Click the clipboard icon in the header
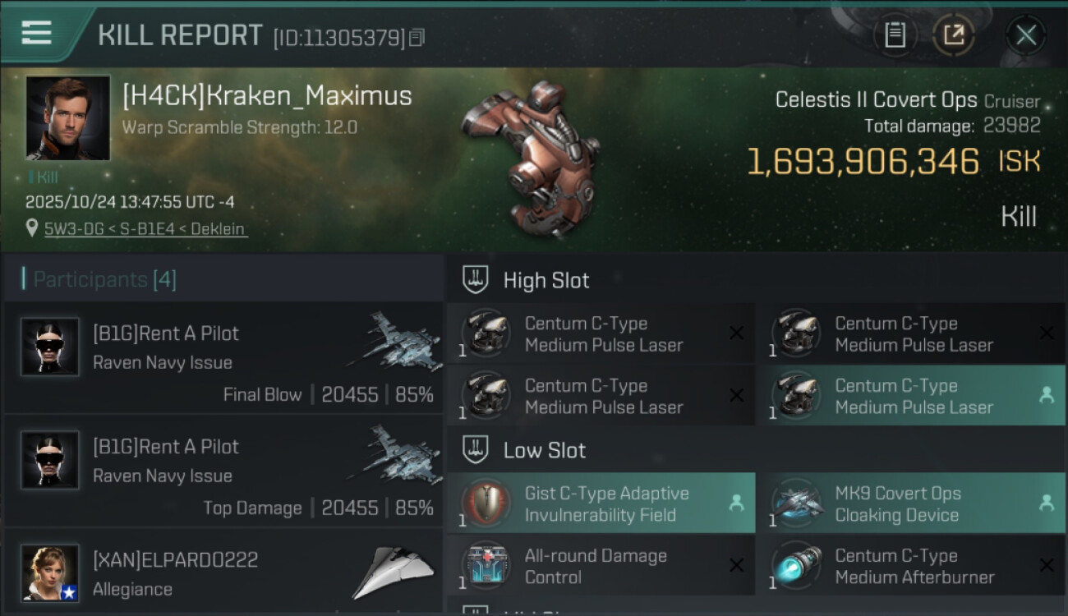The image size is (1068, 616). coord(895,35)
